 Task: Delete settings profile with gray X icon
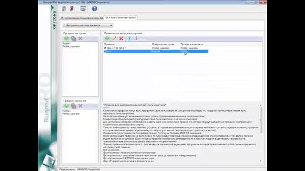[81, 38]
